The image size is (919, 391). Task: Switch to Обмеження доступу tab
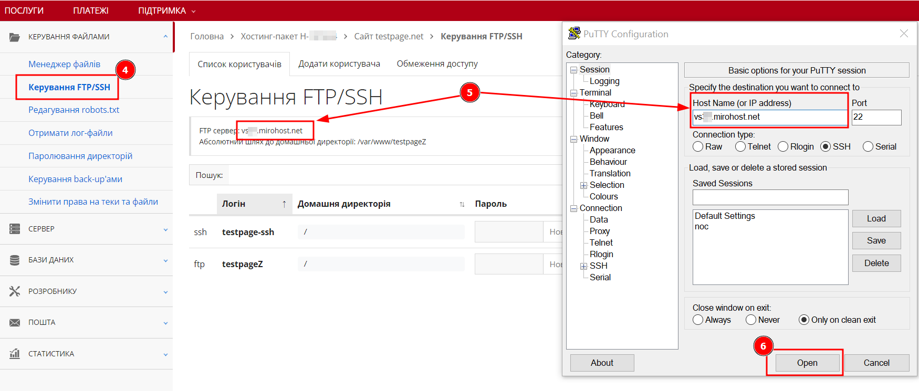click(437, 64)
